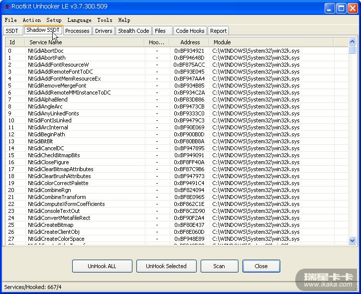The width and height of the screenshot is (361, 294).
Task: Select the NtGdiCombineRgn row
Action: (x=177, y=190)
